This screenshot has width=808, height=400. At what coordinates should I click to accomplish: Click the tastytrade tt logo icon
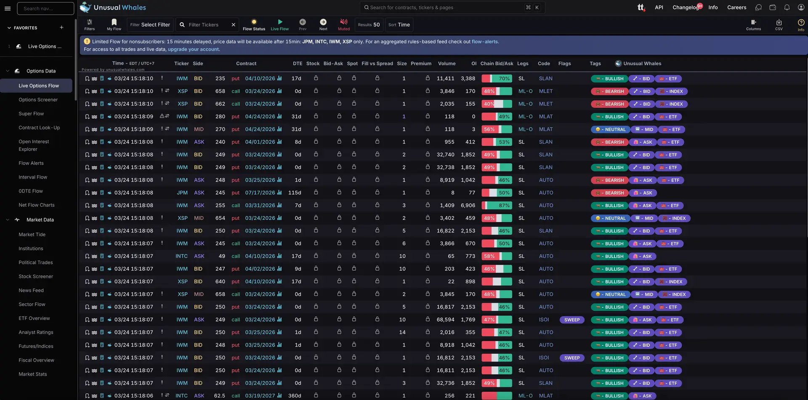(x=641, y=7)
